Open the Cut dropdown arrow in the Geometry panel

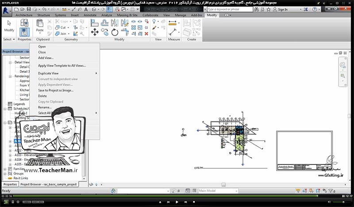tap(68, 27)
